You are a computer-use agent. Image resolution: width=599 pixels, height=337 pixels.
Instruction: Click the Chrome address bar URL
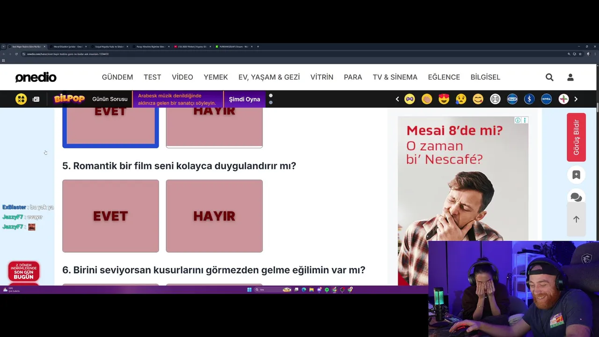68,54
